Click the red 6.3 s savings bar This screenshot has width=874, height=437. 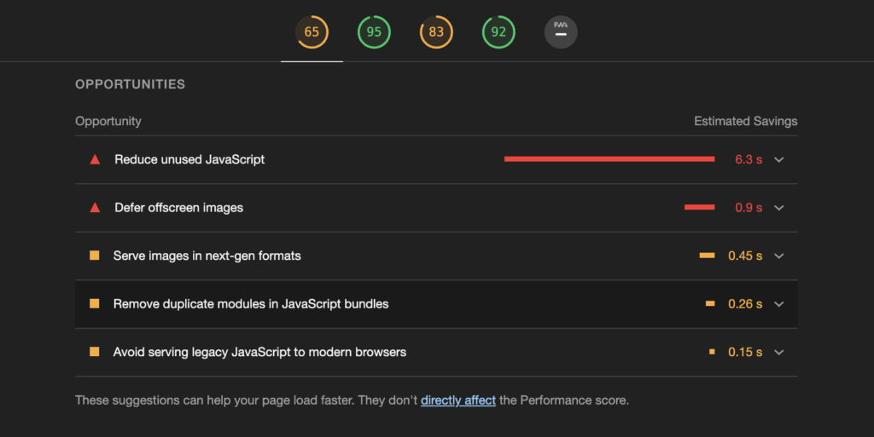(609, 159)
